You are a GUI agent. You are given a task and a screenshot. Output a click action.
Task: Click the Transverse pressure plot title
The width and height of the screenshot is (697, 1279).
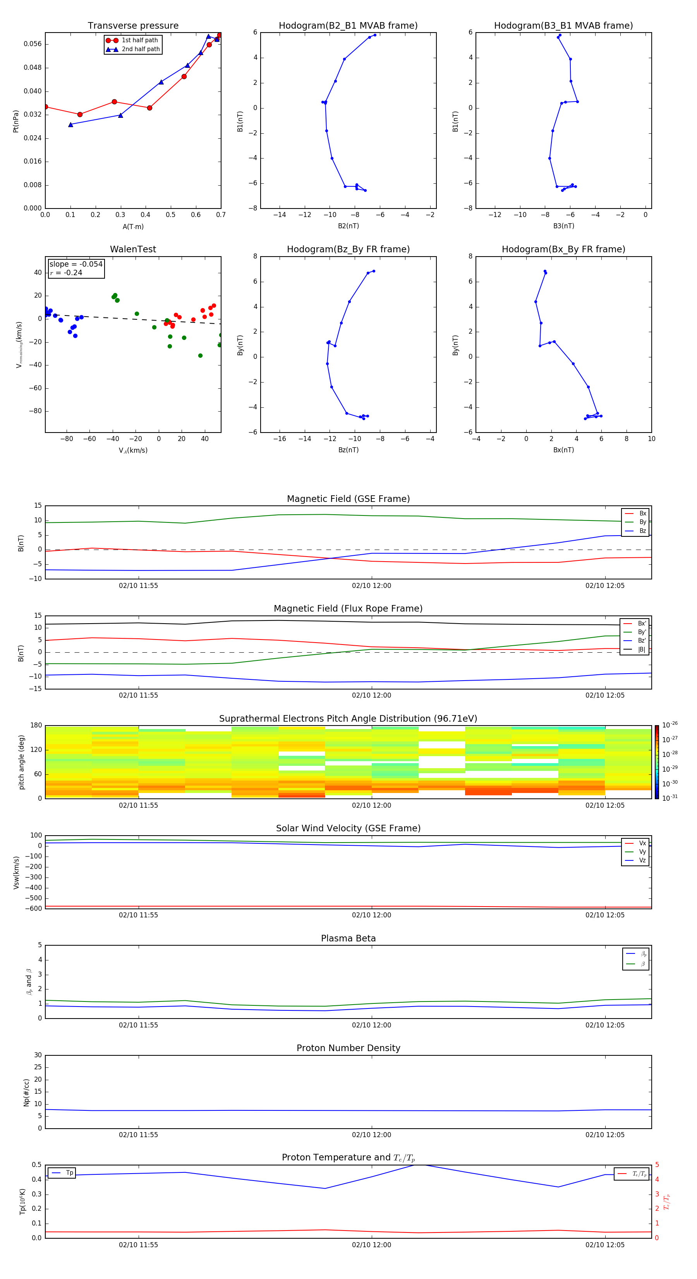point(133,26)
